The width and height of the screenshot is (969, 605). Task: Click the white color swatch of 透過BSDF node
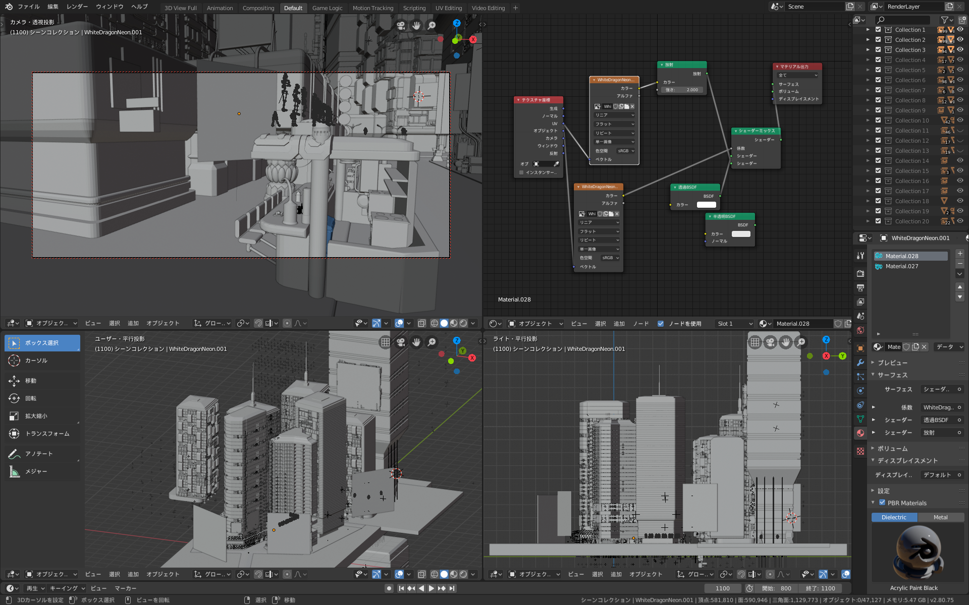point(706,205)
